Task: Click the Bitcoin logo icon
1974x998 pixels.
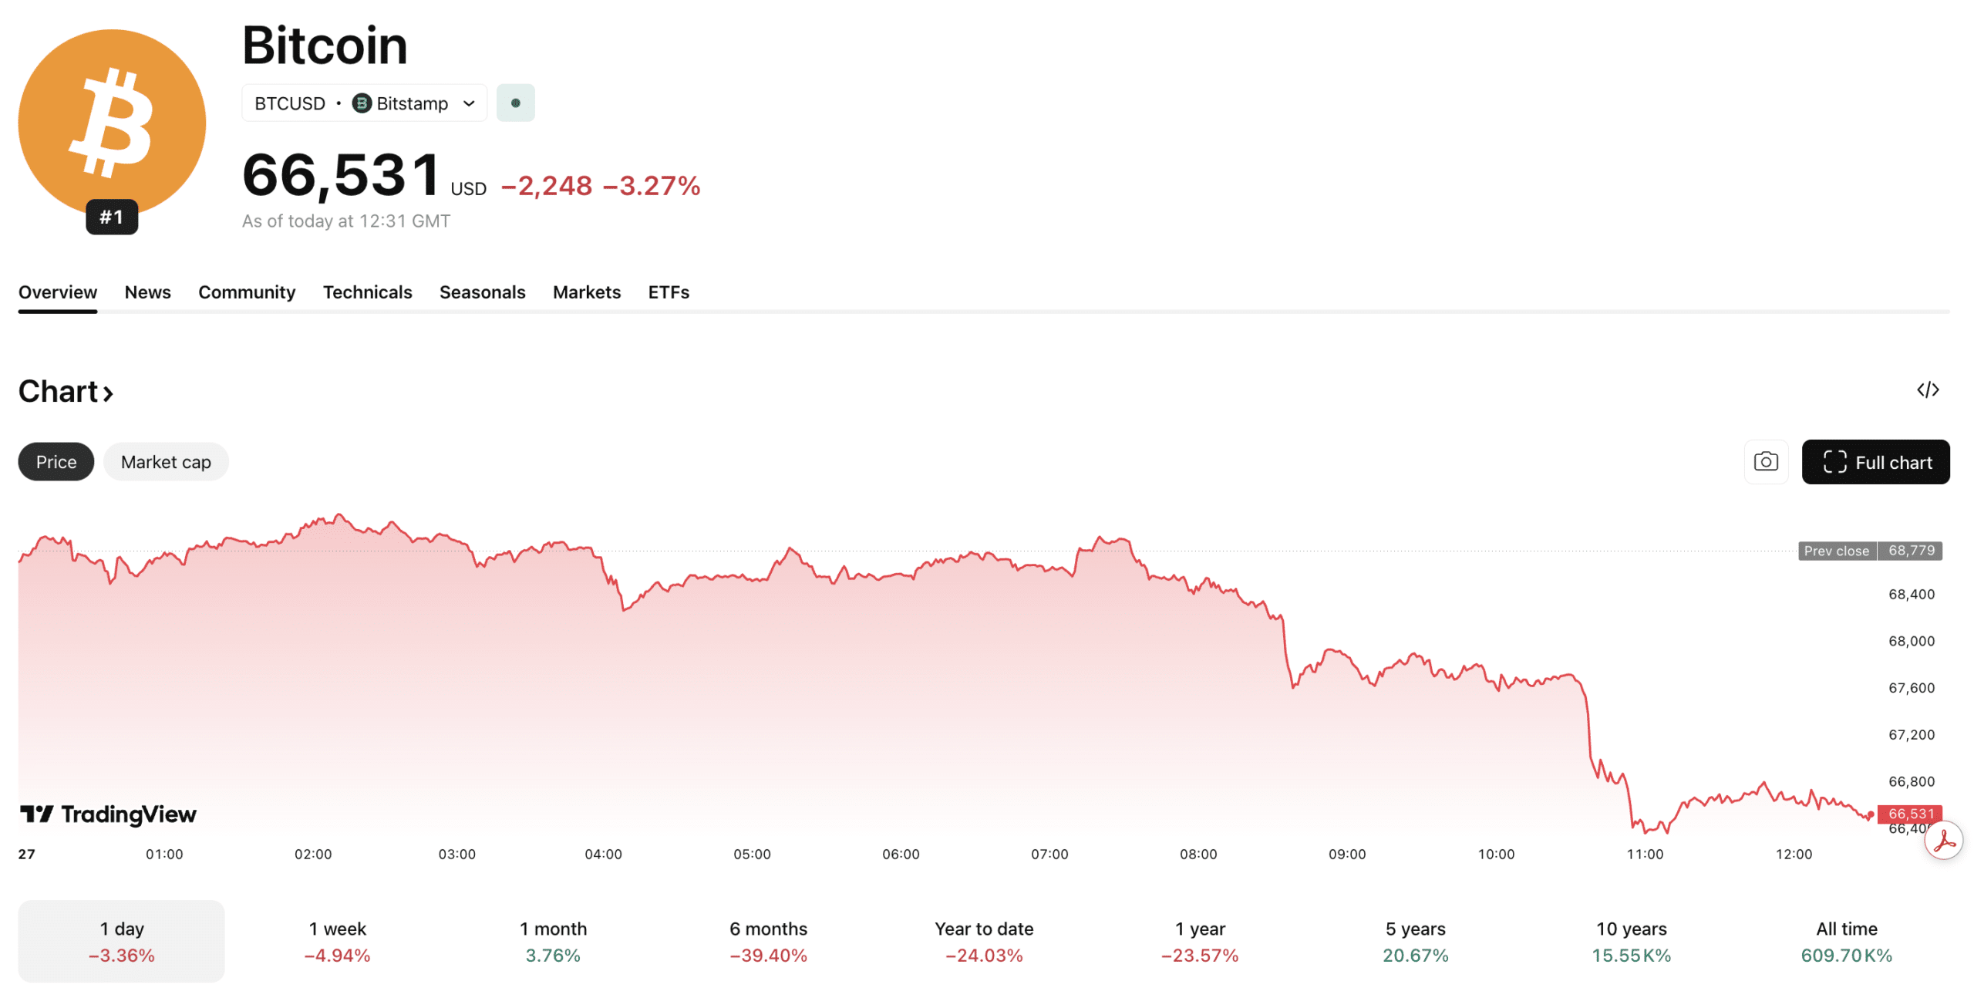Action: click(112, 123)
